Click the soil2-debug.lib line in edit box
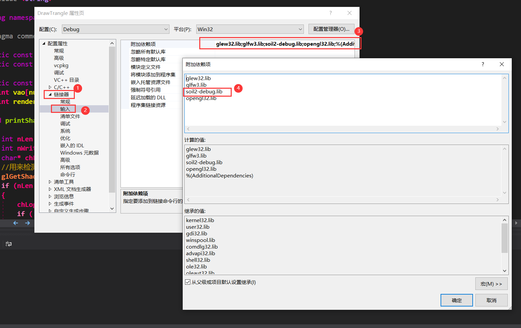 click(x=204, y=91)
